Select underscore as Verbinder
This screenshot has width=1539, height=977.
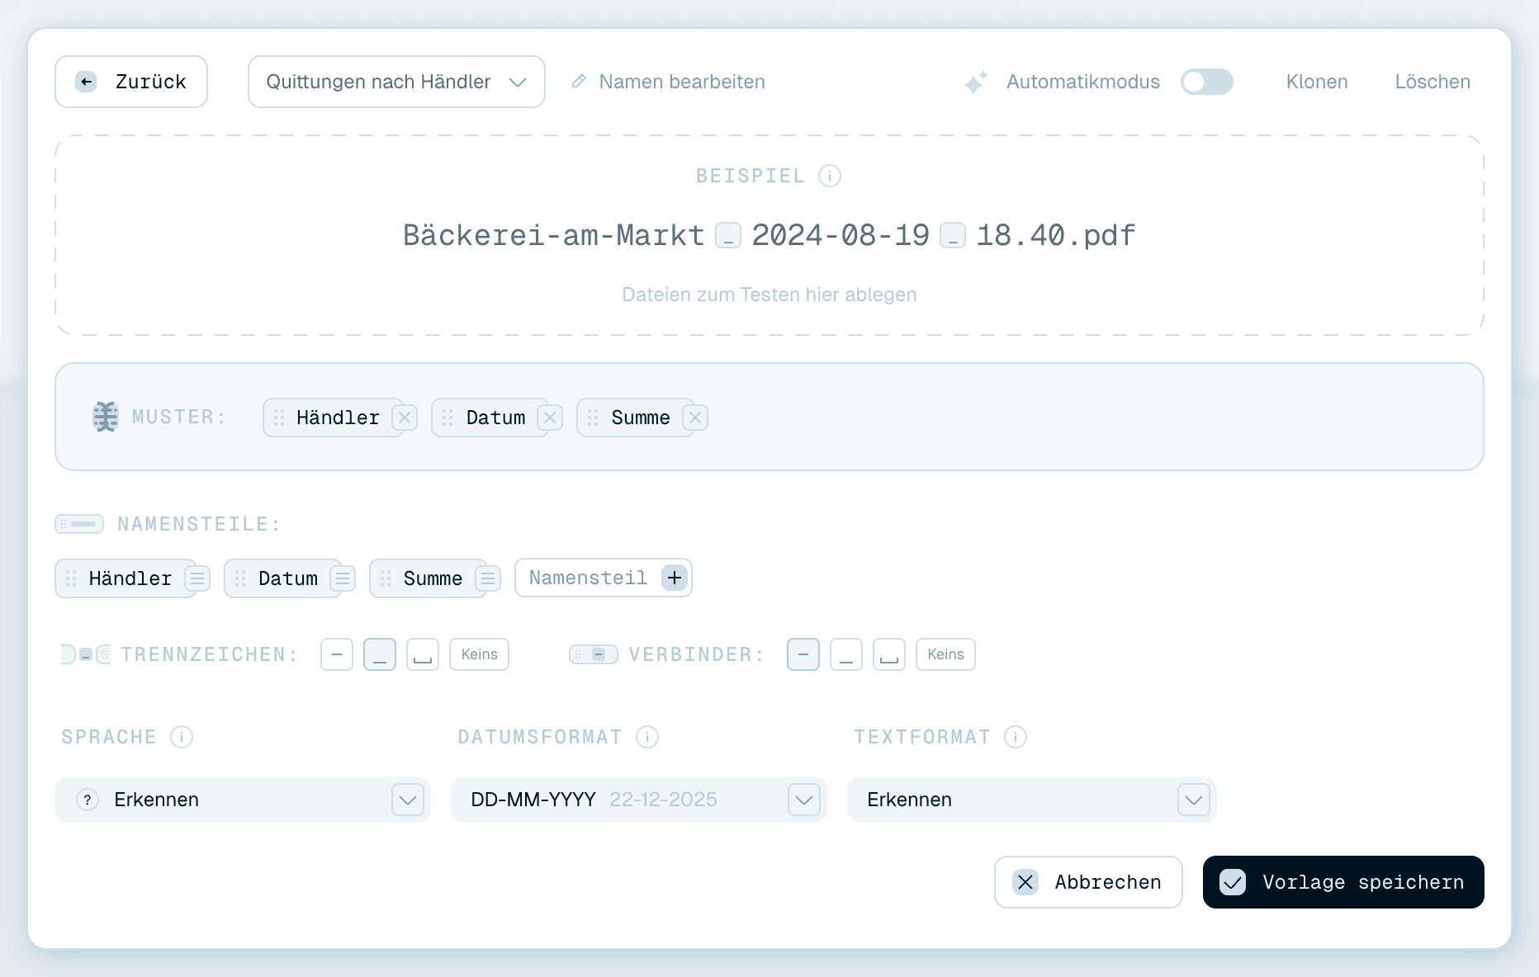click(846, 654)
